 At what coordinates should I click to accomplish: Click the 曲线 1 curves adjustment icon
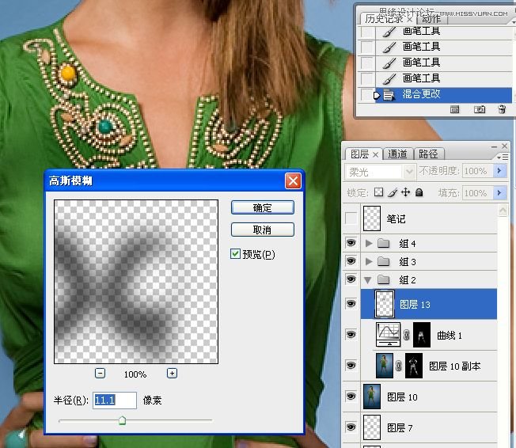coord(389,335)
